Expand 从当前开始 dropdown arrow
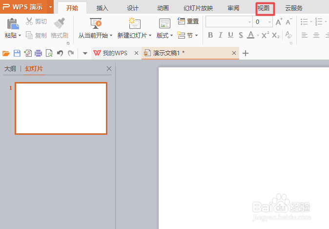This screenshot has width=329, height=229. tap(111, 36)
